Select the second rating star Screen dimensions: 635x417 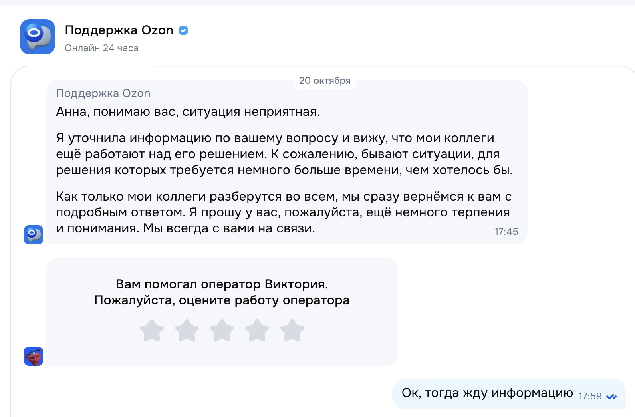tap(187, 330)
